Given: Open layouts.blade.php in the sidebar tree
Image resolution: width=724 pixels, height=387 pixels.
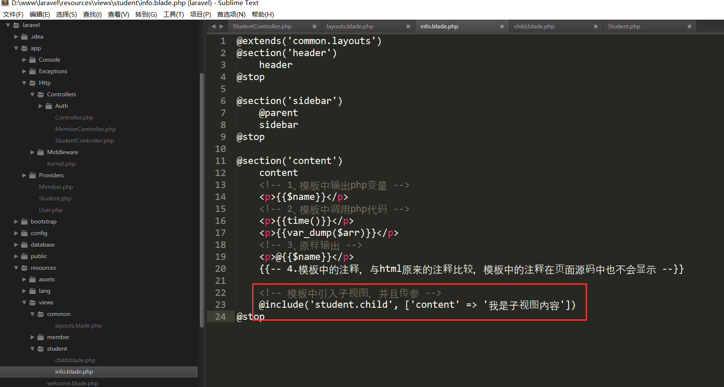Looking at the screenshot, I should [x=78, y=326].
